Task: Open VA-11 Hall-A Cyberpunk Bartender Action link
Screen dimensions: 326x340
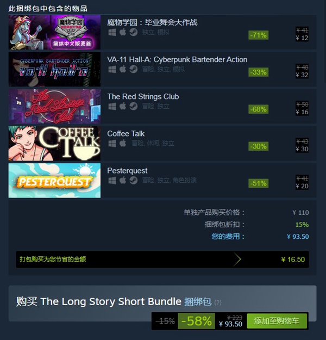Action: coord(177,59)
